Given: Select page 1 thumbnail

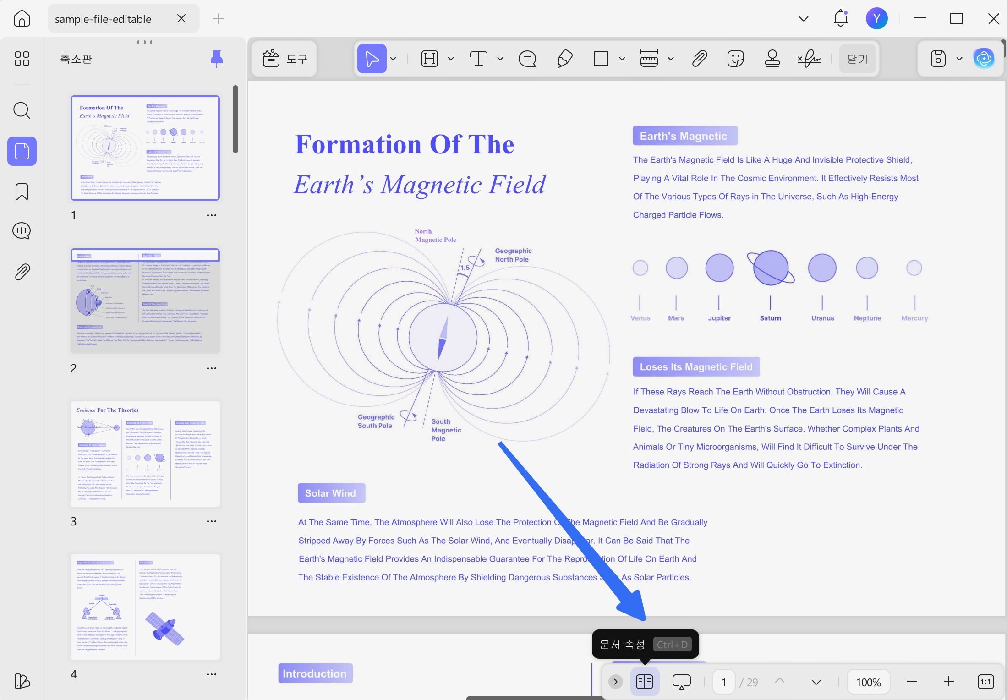Looking at the screenshot, I should point(145,148).
